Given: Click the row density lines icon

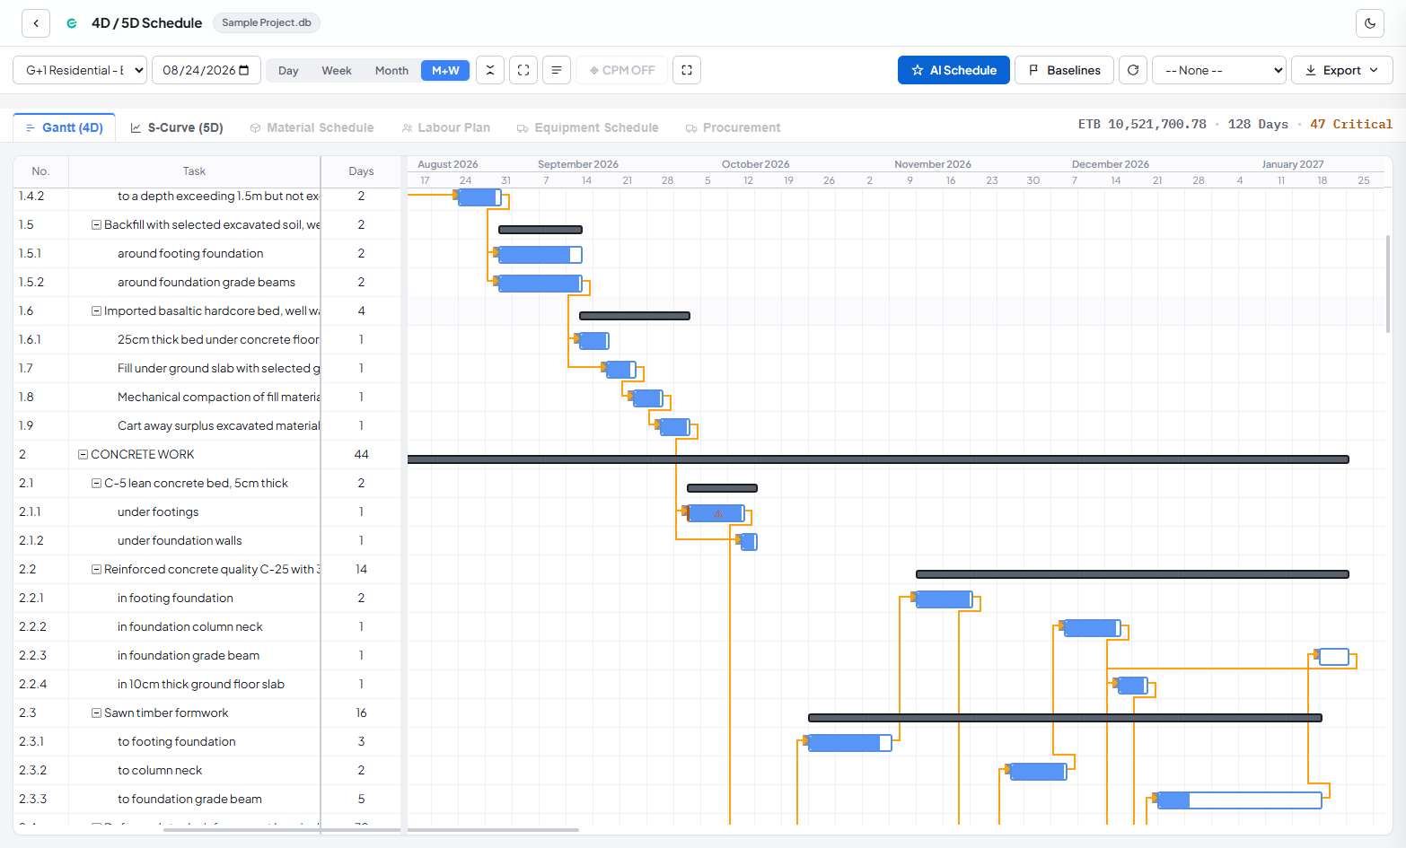Looking at the screenshot, I should point(557,70).
